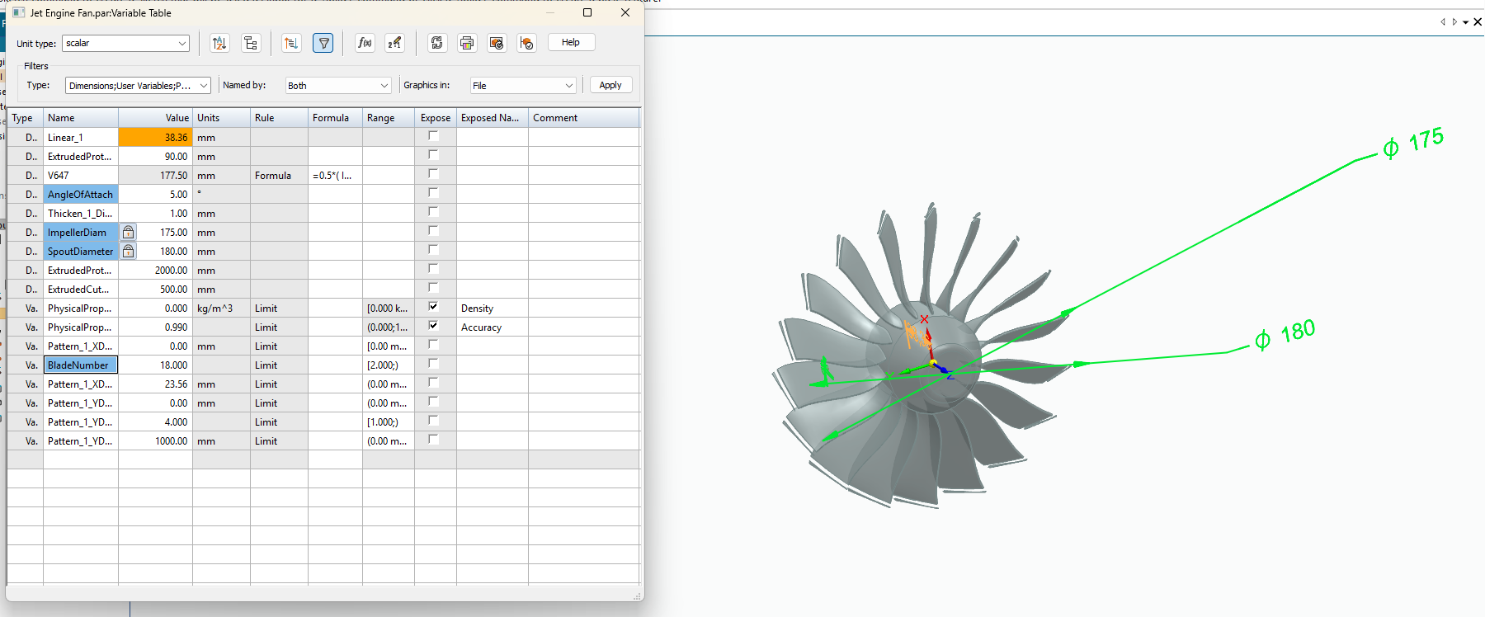Viewport: 1485px width, 617px height.
Task: Open the Unit type dropdown
Action: coord(125,43)
